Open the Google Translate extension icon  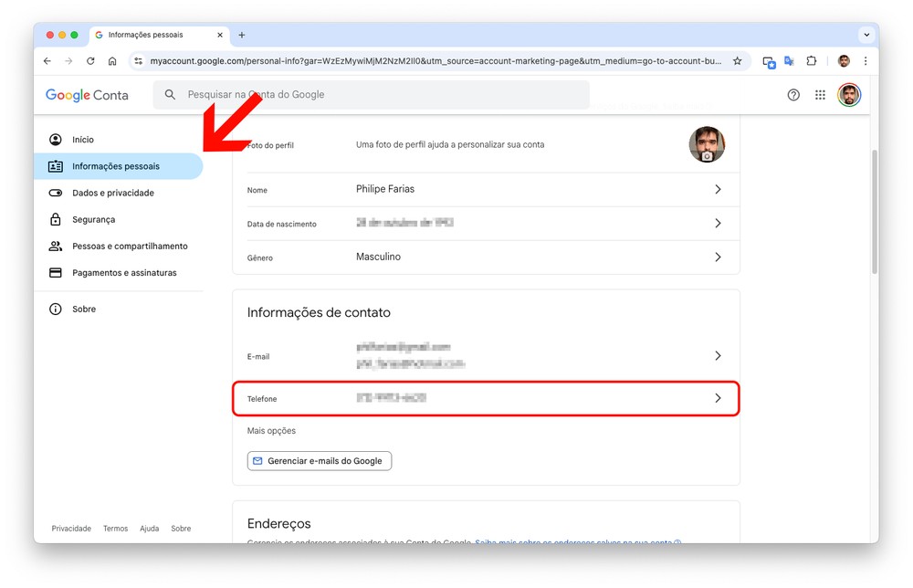790,61
